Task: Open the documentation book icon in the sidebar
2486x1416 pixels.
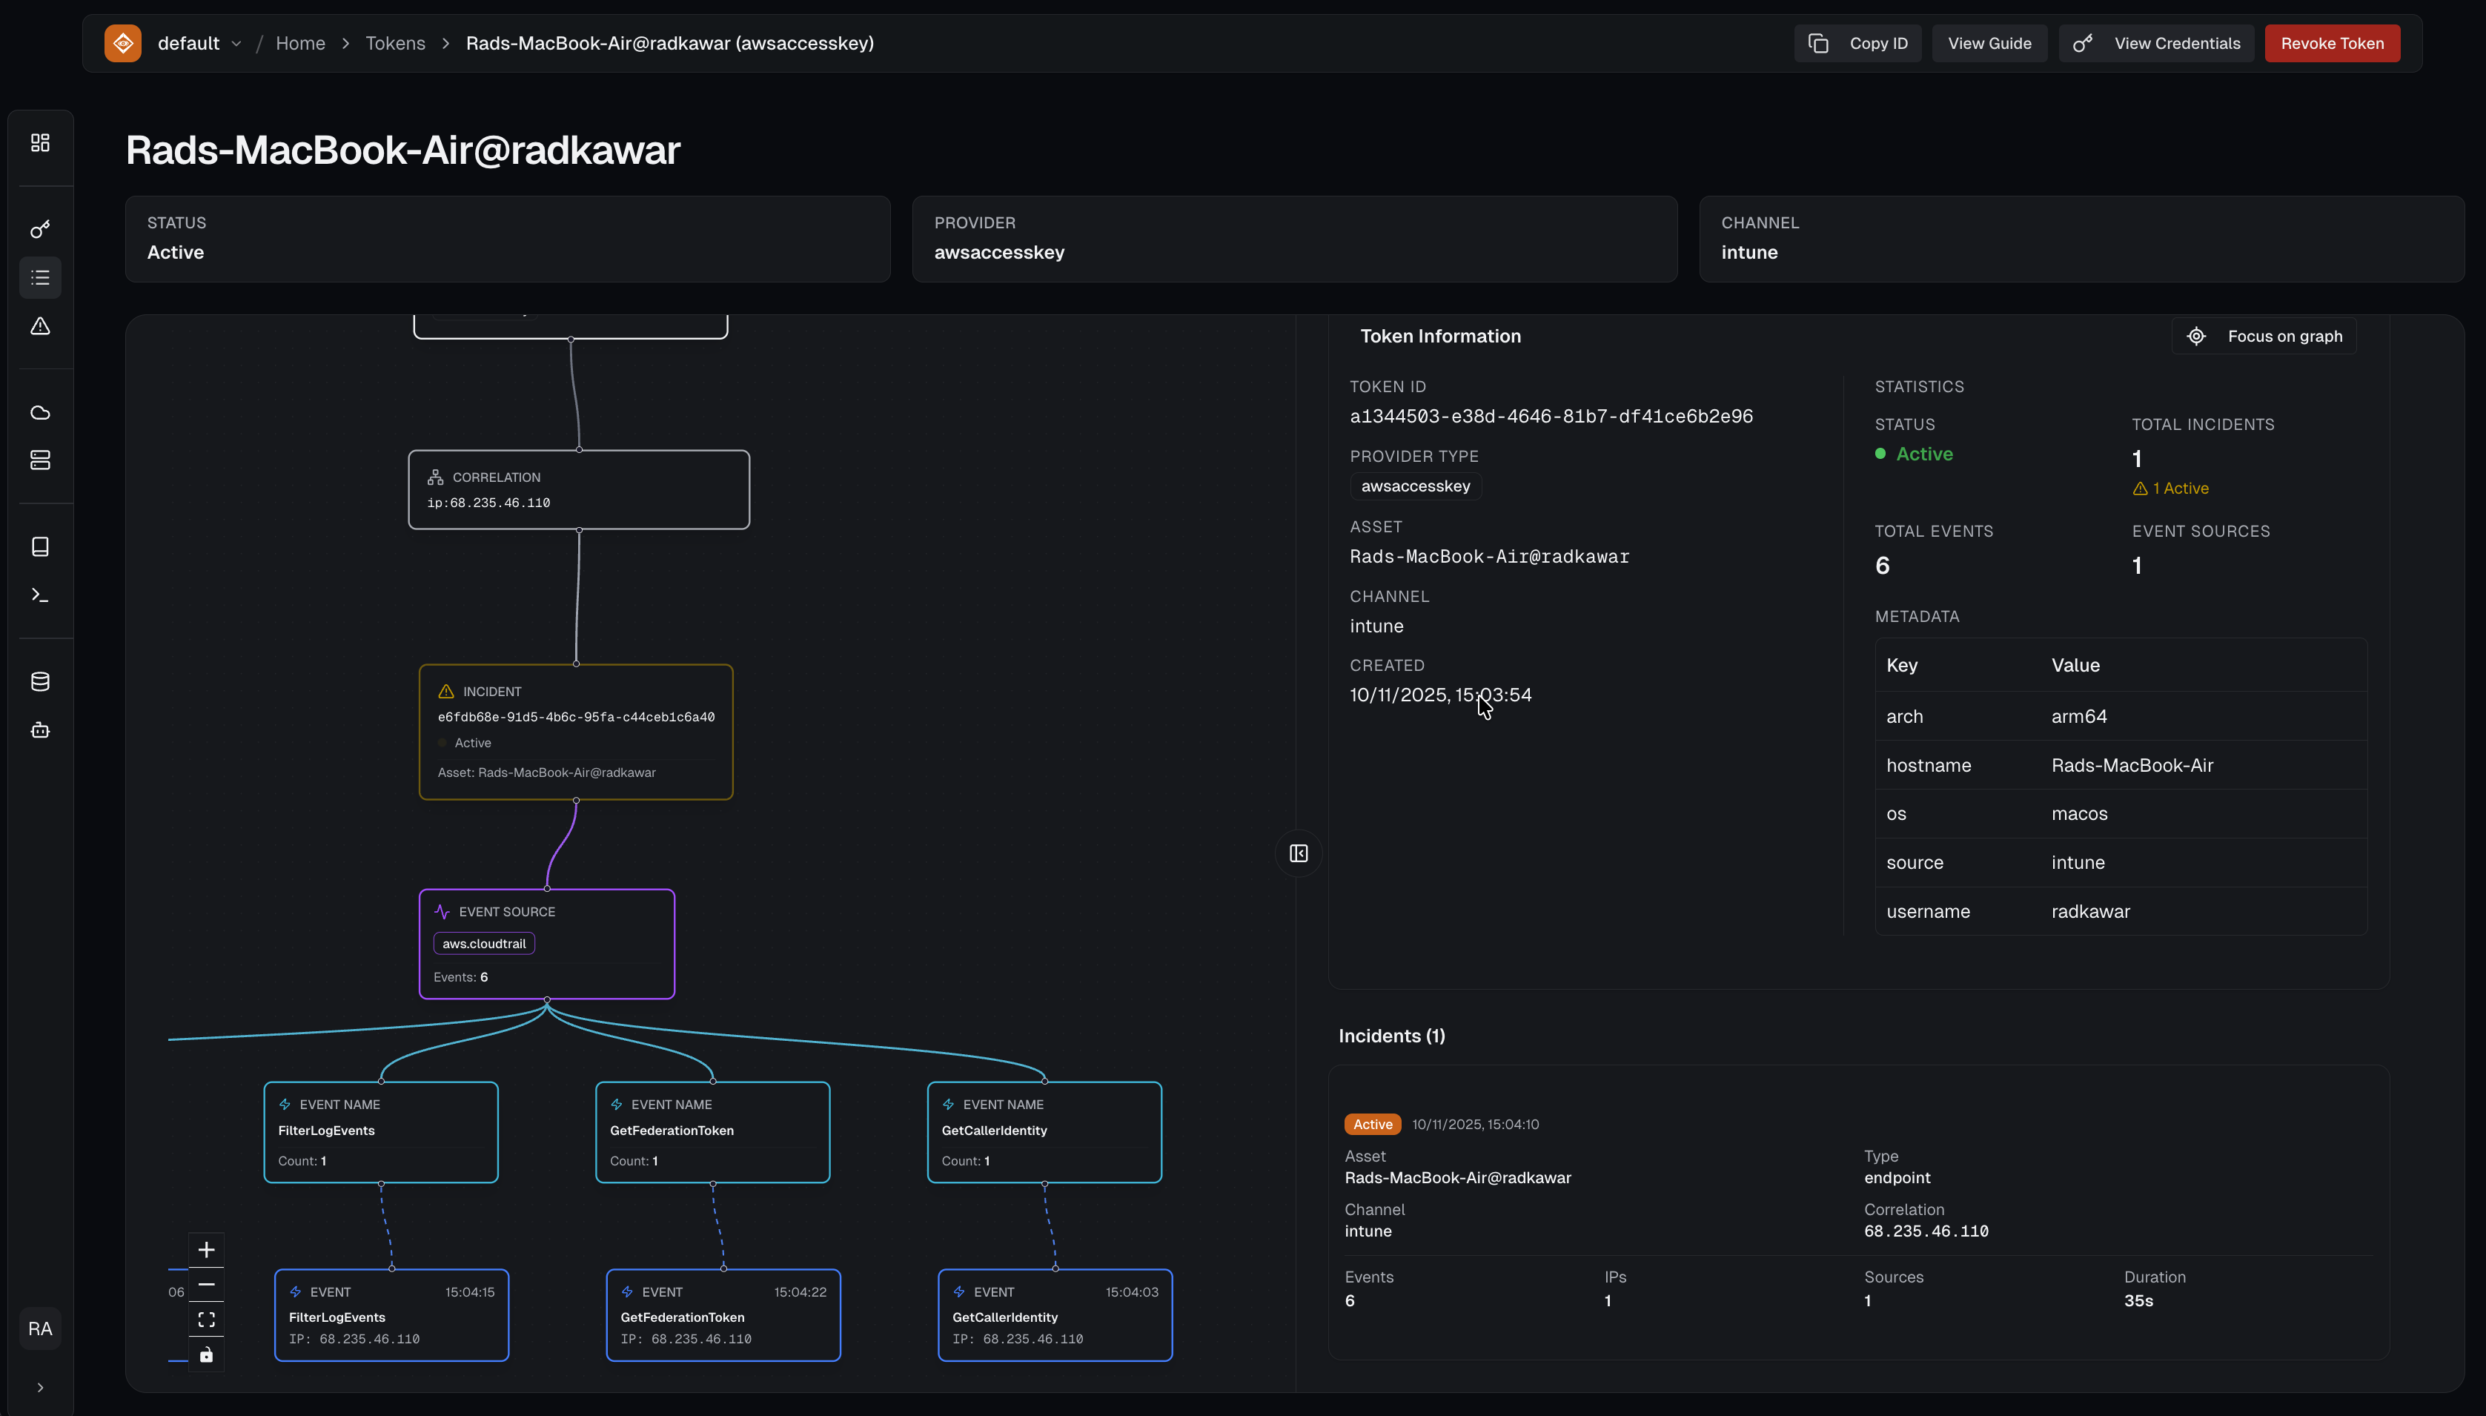Action: 40,546
